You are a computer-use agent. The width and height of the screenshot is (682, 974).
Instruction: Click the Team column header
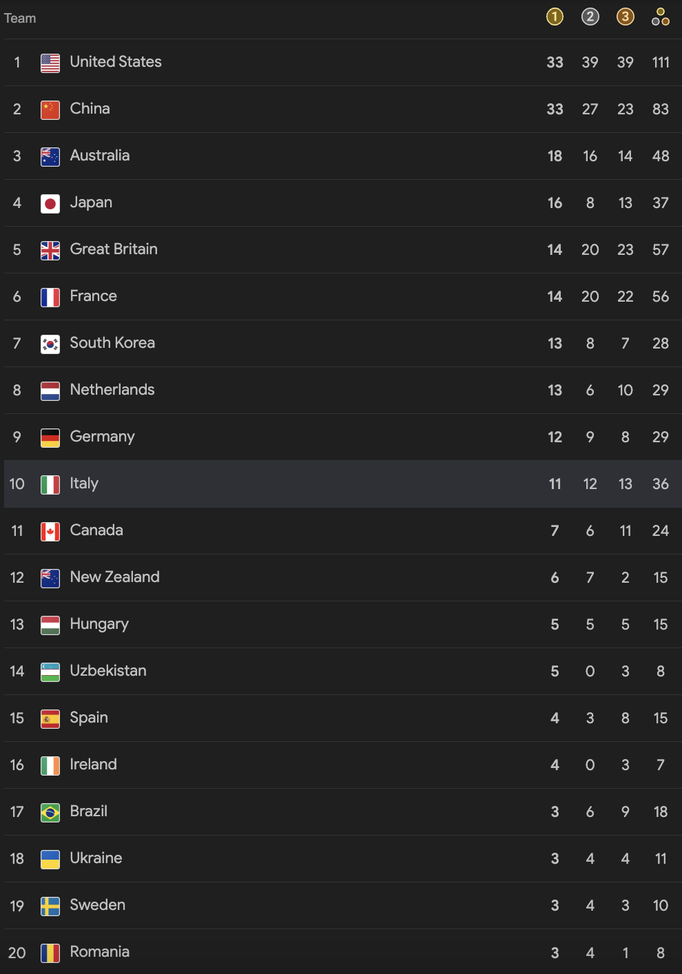pos(20,18)
